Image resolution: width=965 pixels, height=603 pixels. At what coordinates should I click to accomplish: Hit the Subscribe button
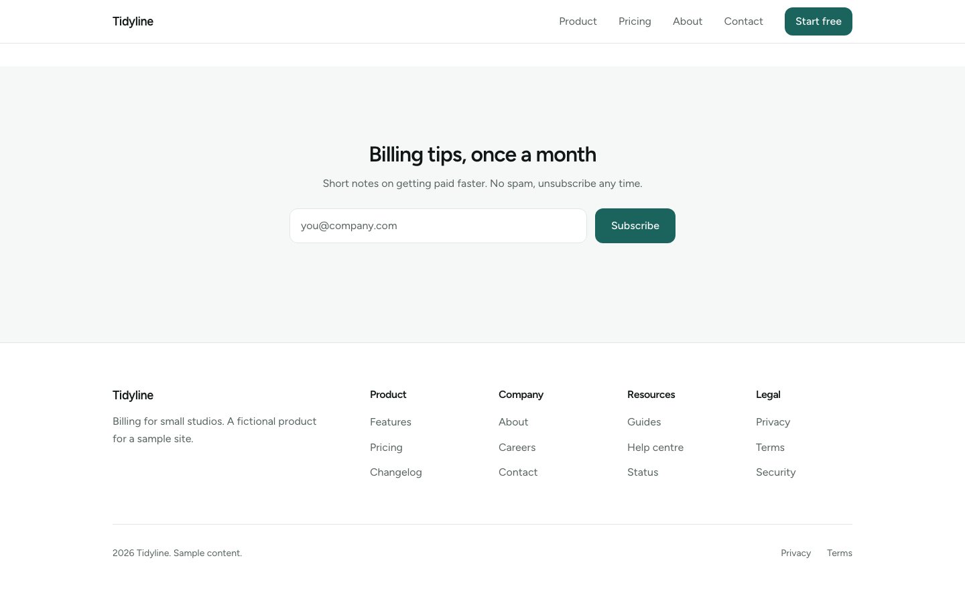tap(635, 226)
